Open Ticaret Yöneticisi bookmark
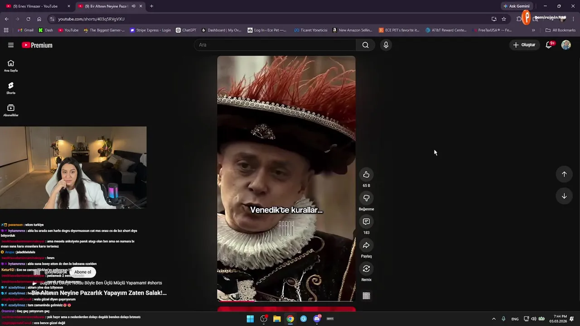Screen dimensions: 580x326 (310, 30)
